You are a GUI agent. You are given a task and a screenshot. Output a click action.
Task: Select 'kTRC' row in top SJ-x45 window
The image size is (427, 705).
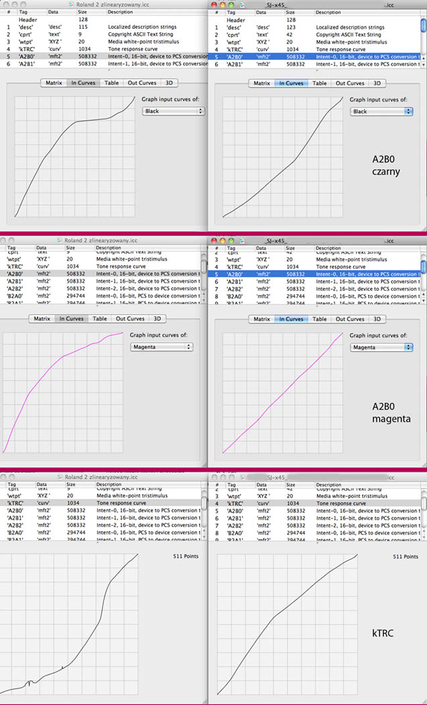tap(314, 50)
